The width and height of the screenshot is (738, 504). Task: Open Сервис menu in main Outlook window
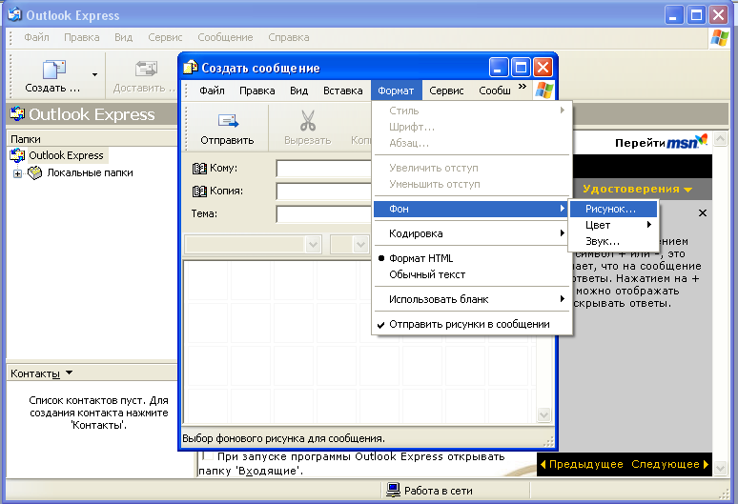(165, 37)
